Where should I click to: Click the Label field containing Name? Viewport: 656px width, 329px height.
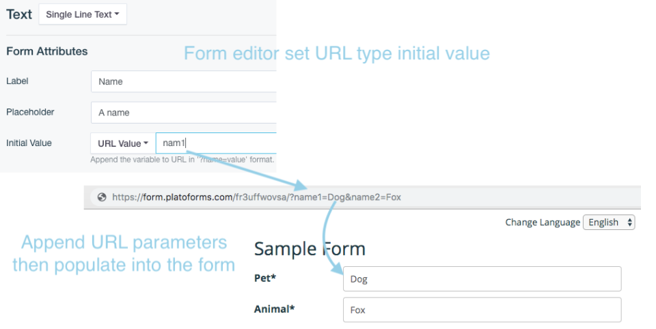coord(183,81)
